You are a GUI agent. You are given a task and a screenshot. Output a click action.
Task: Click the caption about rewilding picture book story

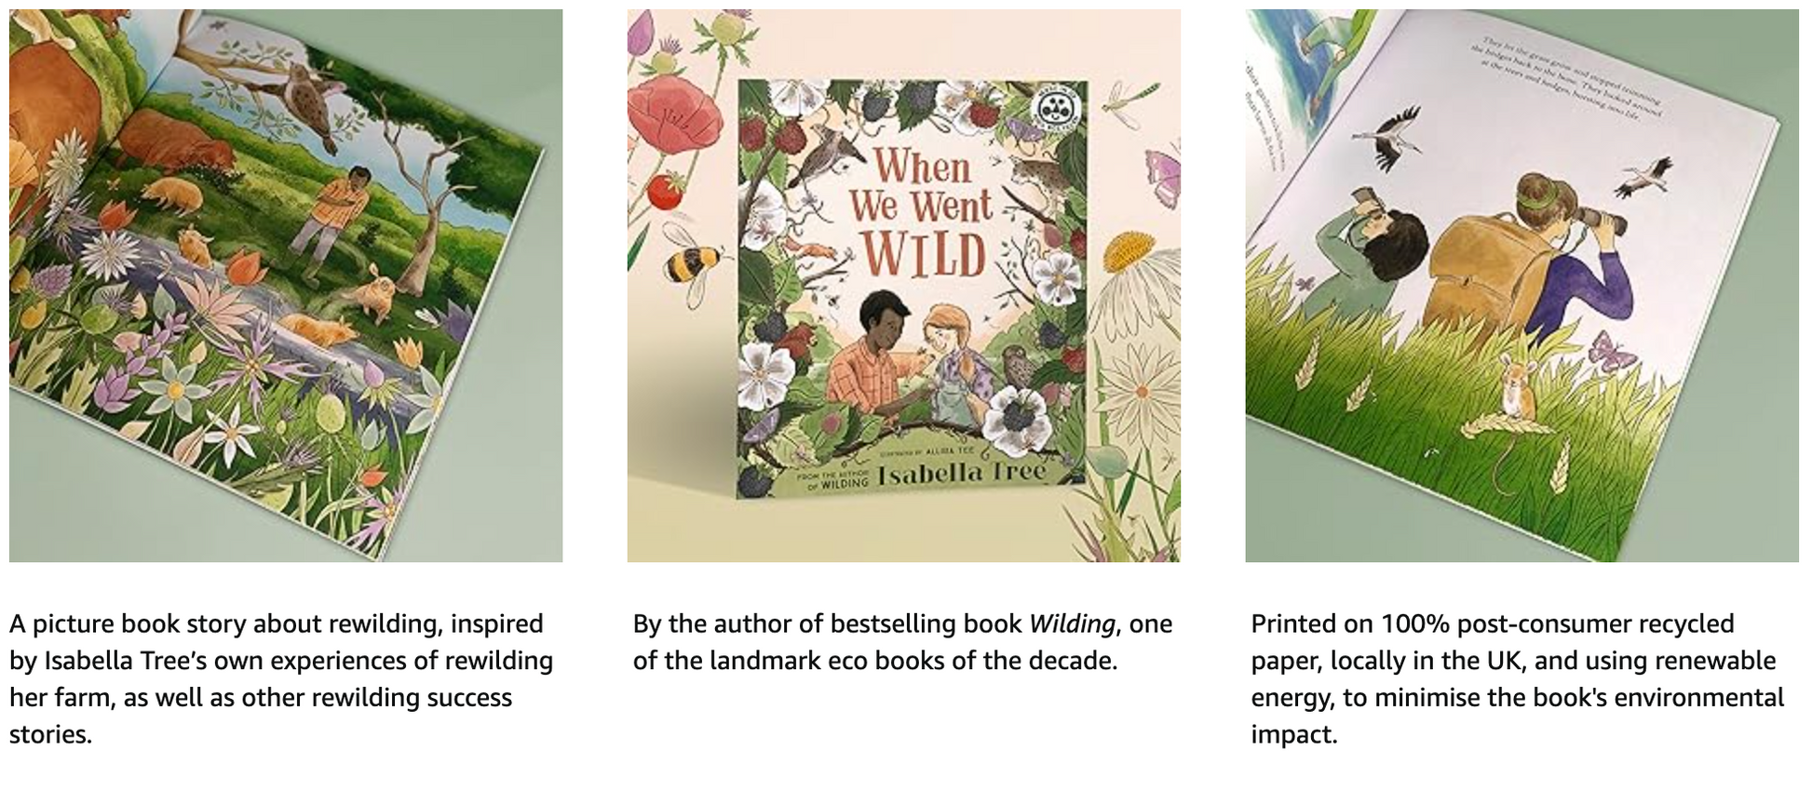click(x=281, y=678)
